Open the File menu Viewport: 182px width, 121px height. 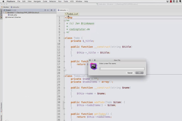(x=19, y=2)
